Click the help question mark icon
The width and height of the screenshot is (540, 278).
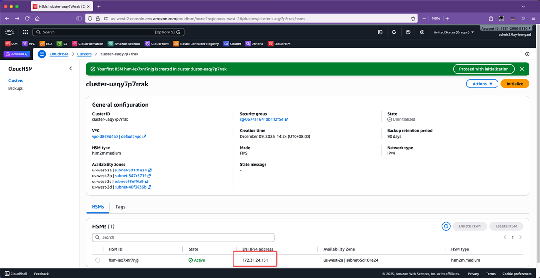[x=408, y=32]
